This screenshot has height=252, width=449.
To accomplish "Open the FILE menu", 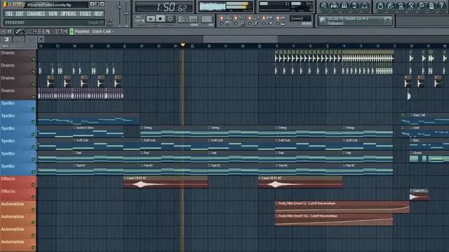I will click(9, 14).
